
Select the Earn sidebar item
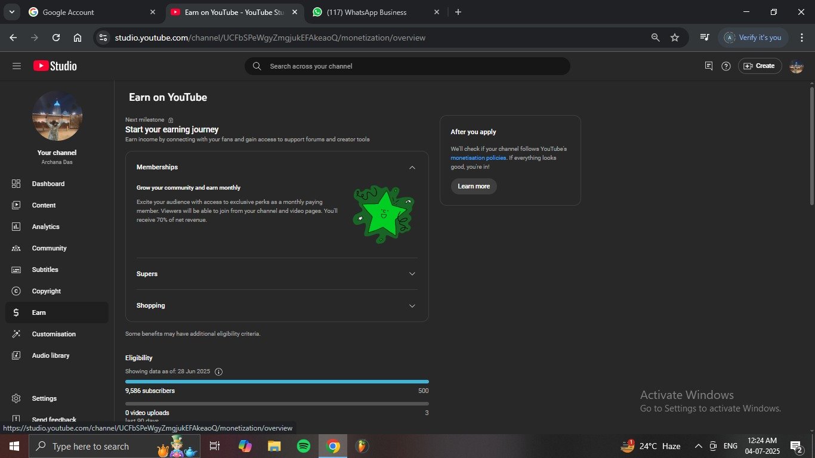point(57,312)
